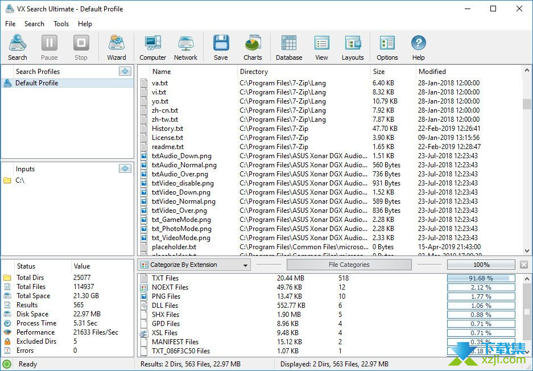Open the Tools menu
Screen dimensions: 533x371
click(61, 24)
